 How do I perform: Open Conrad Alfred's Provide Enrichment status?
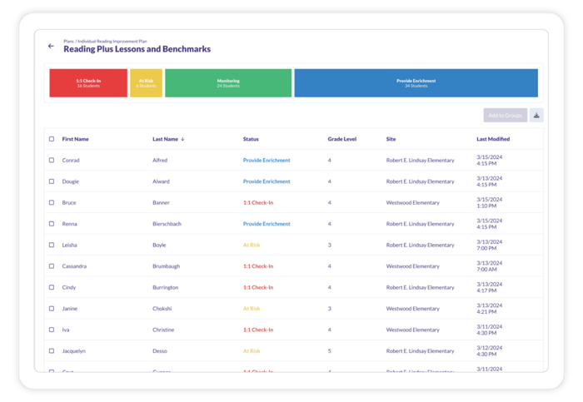click(x=267, y=160)
